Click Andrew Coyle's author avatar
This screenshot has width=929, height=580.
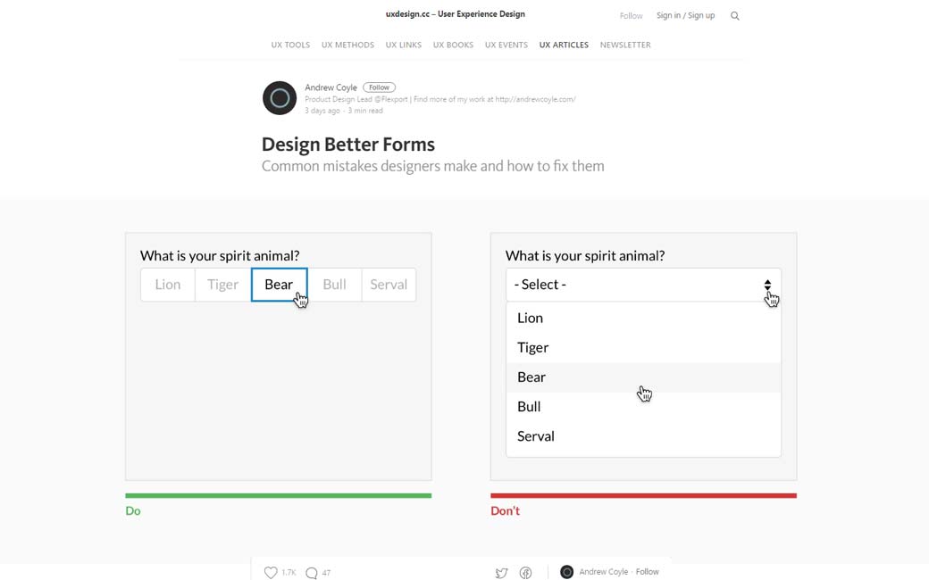click(280, 98)
